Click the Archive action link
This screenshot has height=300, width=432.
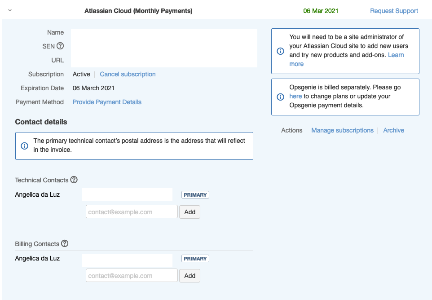pos(394,130)
